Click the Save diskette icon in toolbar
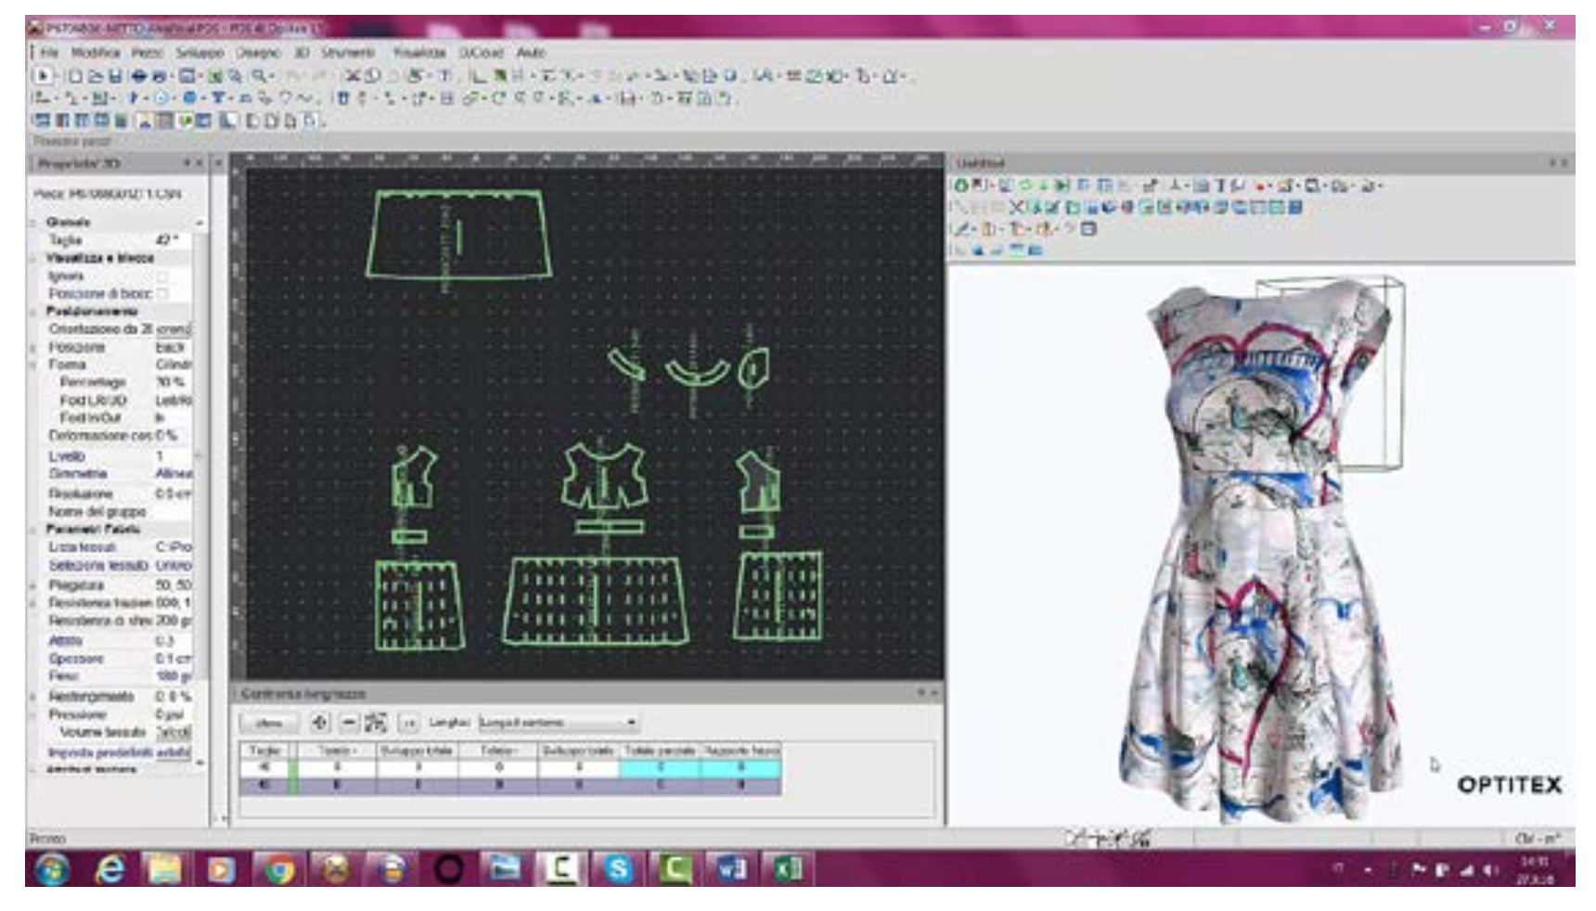 [115, 76]
